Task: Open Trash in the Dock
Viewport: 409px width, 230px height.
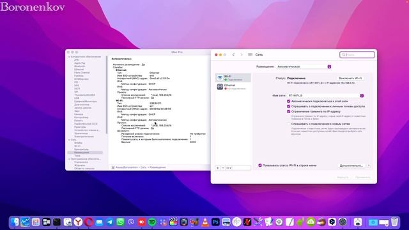Action: 394,222
